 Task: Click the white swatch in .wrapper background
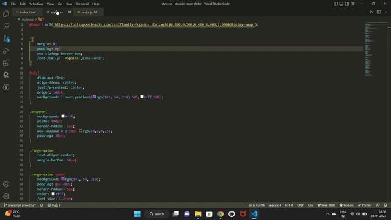(63, 116)
